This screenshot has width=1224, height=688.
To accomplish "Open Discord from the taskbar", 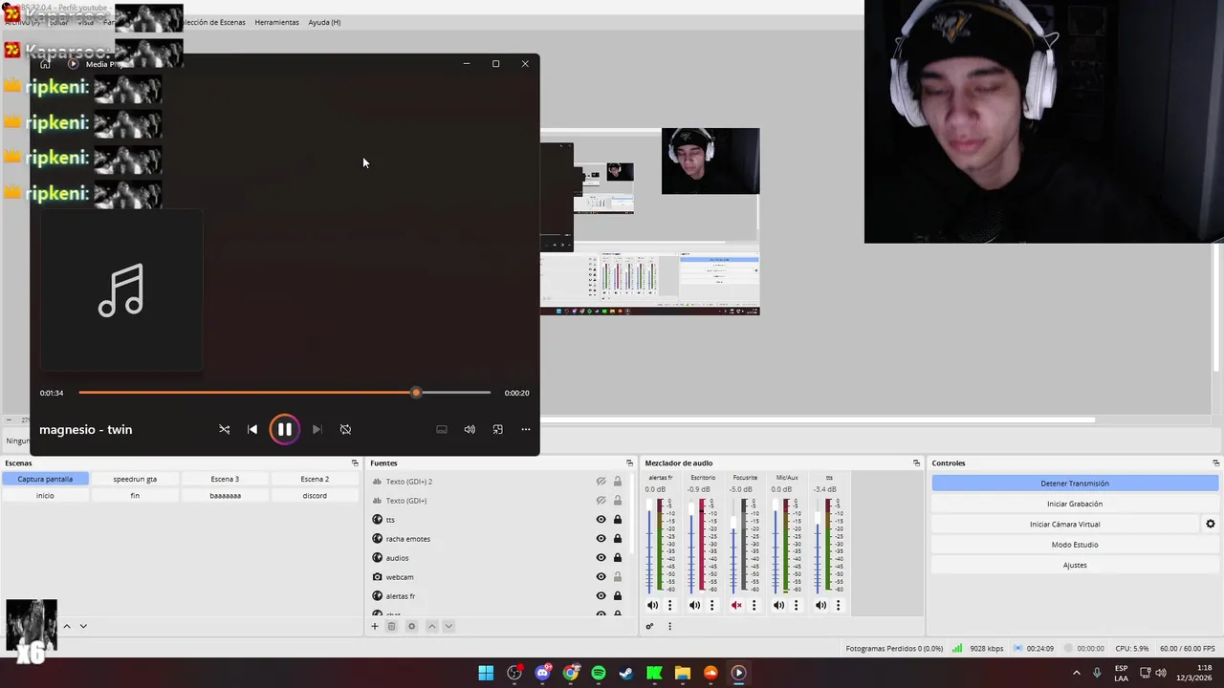I will pyautogui.click(x=543, y=673).
